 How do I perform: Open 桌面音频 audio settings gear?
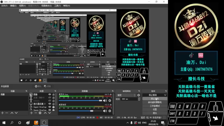110,111
